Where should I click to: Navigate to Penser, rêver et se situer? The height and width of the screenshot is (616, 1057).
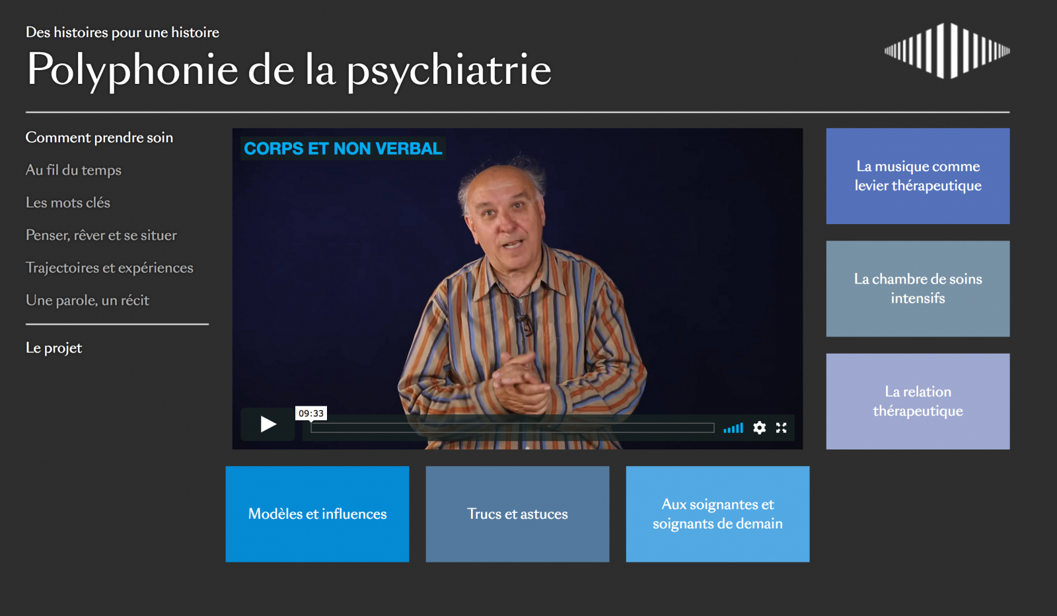(101, 235)
